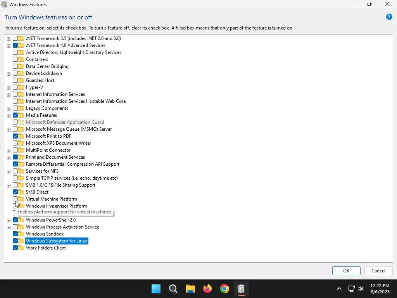This screenshot has width=397, height=298.
Task: Click folder icon beside SMB Direct
Action: [21, 192]
